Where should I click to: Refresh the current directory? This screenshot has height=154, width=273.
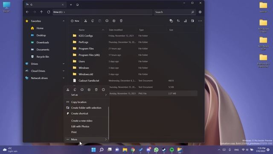click(x=49, y=12)
